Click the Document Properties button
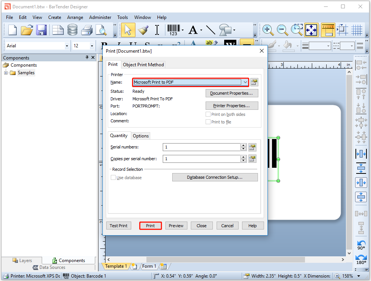 pos(232,93)
